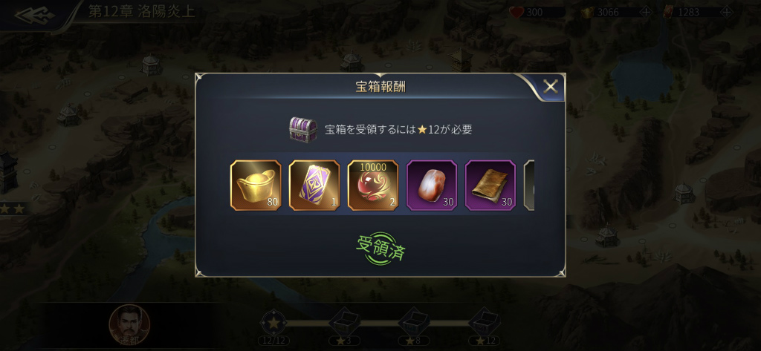Tap the 第12章 洛陽炎上 chapter title
This screenshot has width=761, height=351.
pyautogui.click(x=142, y=12)
